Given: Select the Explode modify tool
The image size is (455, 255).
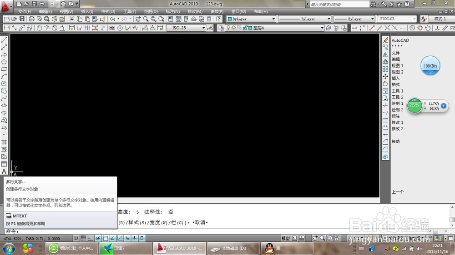Looking at the screenshot, I should pyautogui.click(x=385, y=157).
